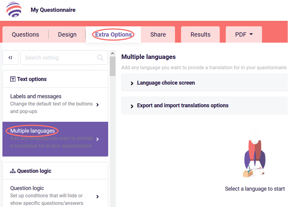Click the arrow beside the Question logic setting
This screenshot has height=207, width=288.
tap(98, 196)
